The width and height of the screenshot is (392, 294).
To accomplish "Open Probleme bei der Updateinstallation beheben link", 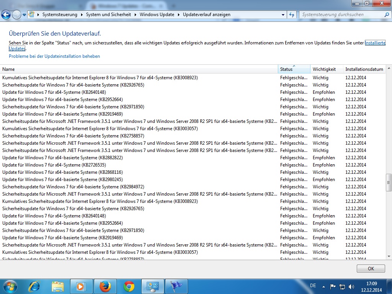I will click(54, 56).
